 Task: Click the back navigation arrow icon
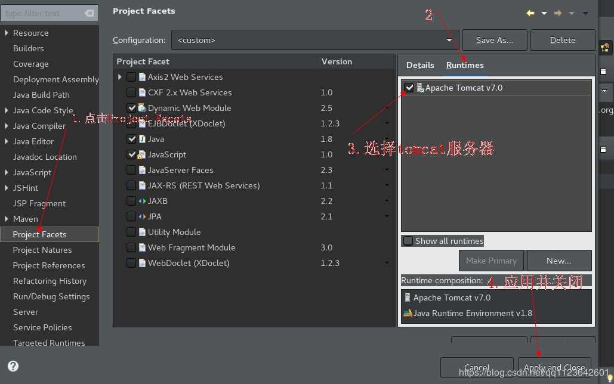pyautogui.click(x=530, y=13)
